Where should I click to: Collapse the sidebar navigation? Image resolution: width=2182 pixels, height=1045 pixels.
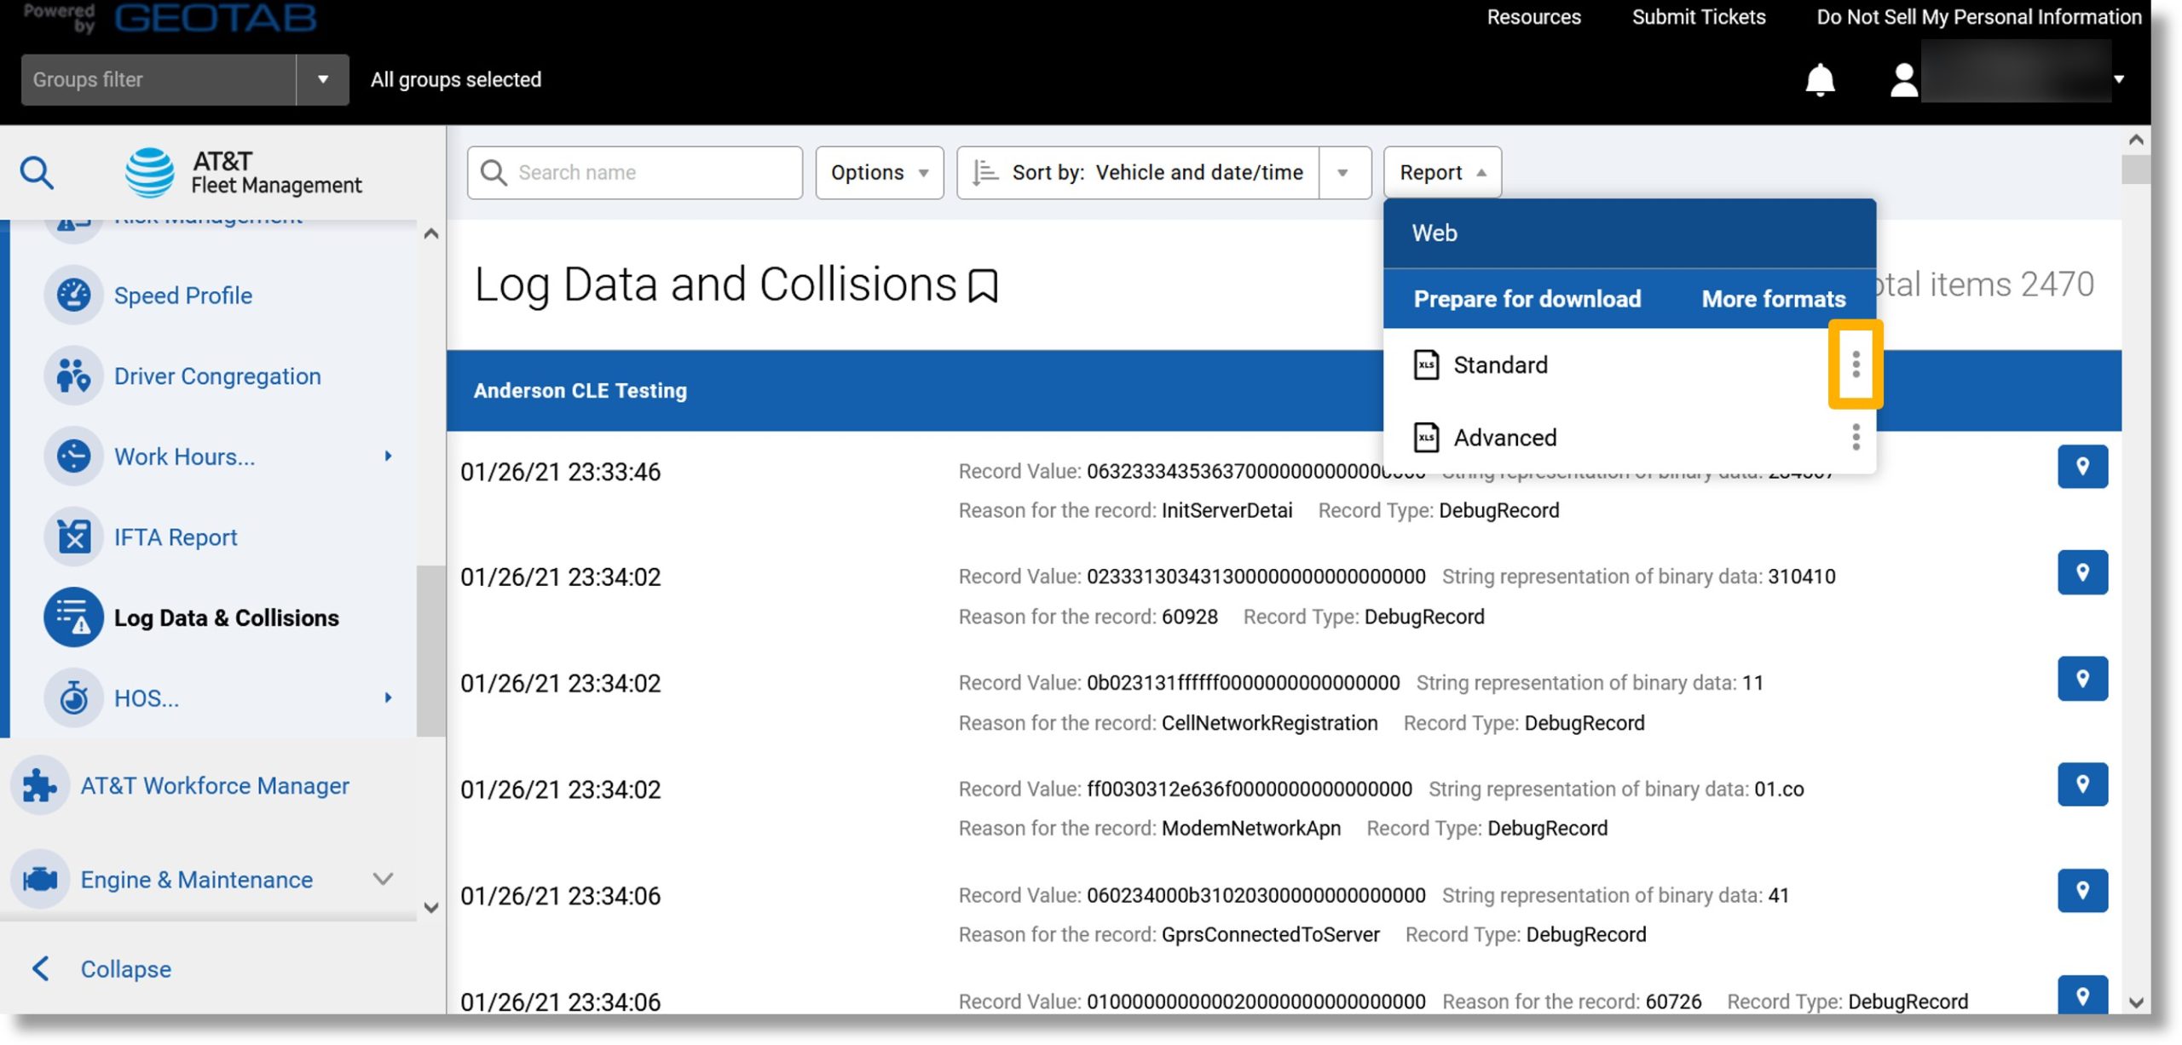pos(101,968)
